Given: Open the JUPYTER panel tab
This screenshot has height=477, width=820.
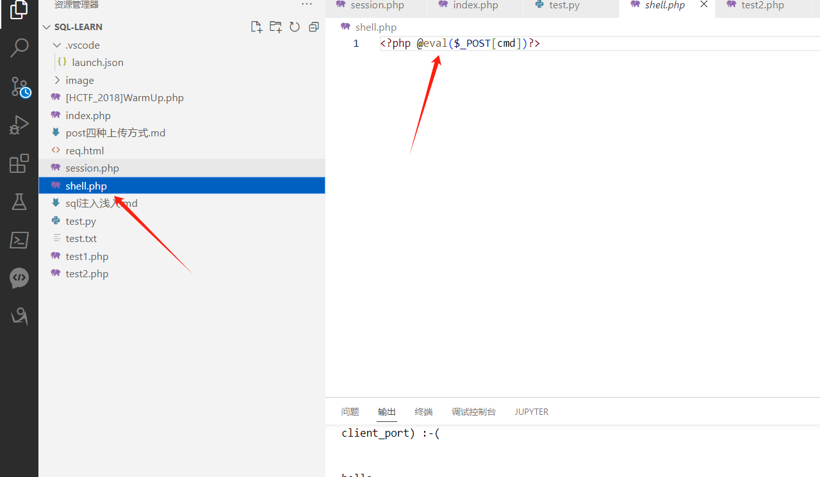Looking at the screenshot, I should click(x=532, y=412).
